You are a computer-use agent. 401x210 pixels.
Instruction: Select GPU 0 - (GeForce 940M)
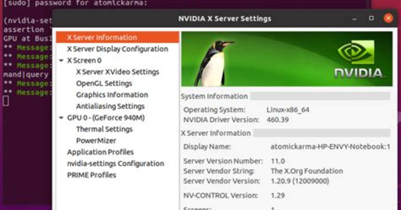point(106,118)
